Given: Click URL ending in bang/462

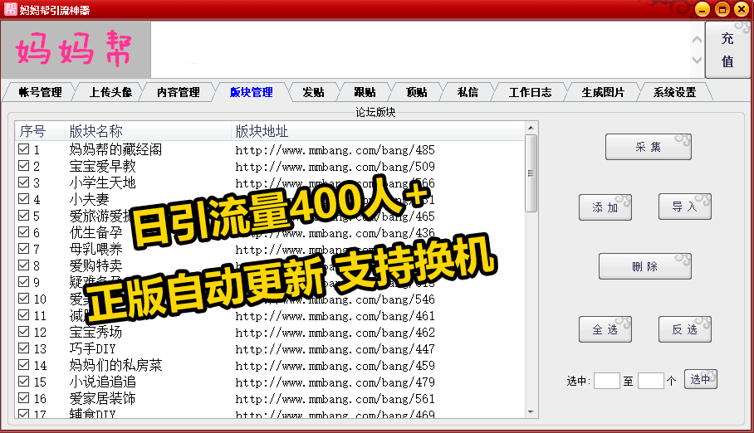Looking at the screenshot, I should tap(335, 332).
